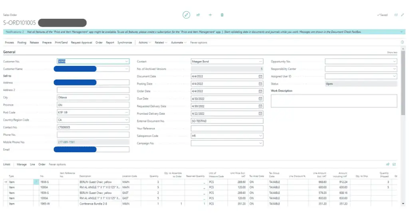Open Salesperson Code dropdown
Screen dimensions: 409x215
tap(260, 136)
